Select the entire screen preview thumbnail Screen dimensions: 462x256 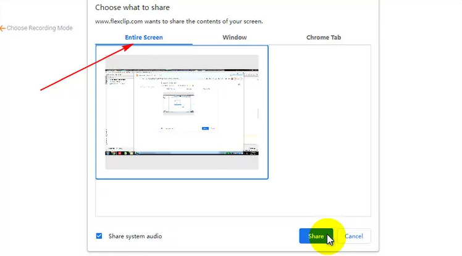click(182, 112)
